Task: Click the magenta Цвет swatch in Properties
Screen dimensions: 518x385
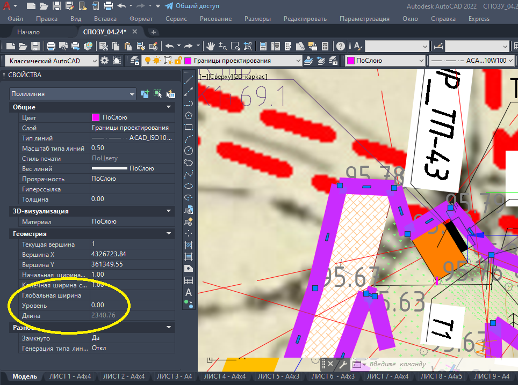Action: [x=96, y=117]
